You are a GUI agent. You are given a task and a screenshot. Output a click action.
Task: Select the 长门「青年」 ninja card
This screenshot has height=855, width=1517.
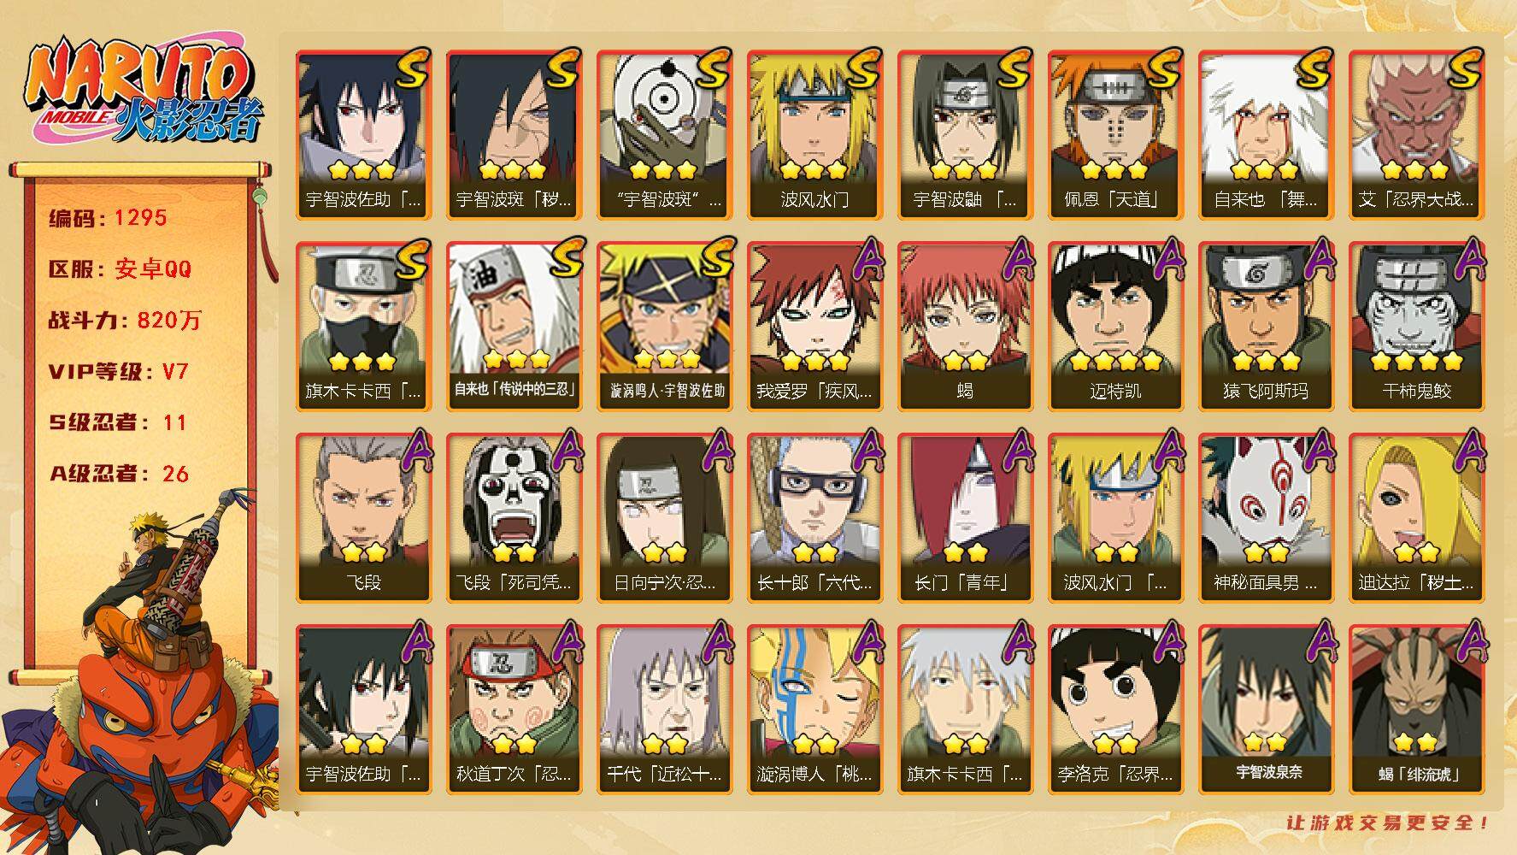pos(965,517)
